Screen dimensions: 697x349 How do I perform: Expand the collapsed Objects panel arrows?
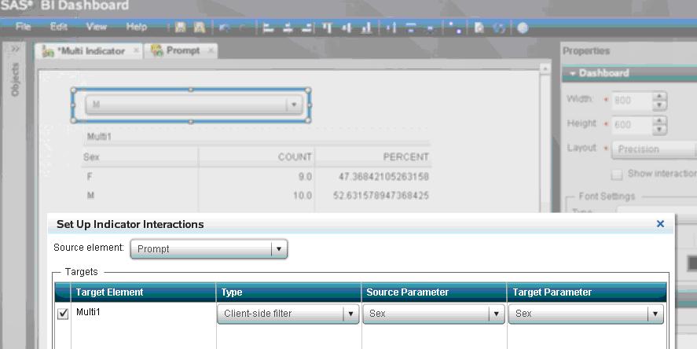[x=16, y=49]
